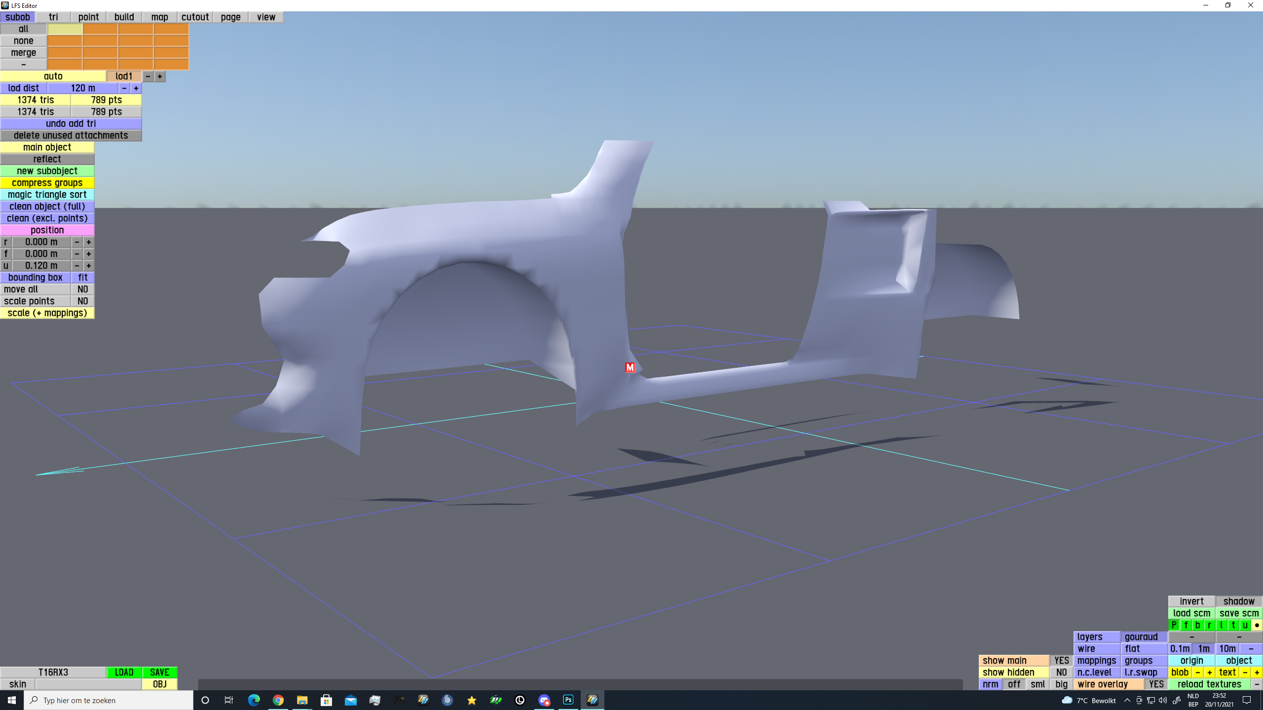
Task: Select the P perspective view button
Action: click(1174, 625)
